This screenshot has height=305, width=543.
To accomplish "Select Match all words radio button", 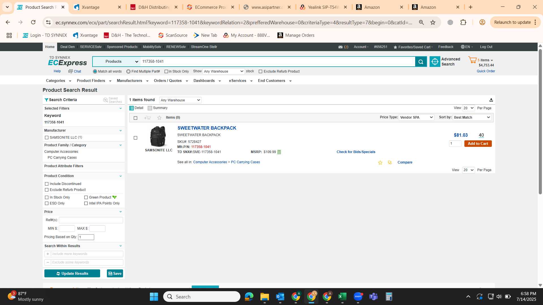I will tap(95, 72).
